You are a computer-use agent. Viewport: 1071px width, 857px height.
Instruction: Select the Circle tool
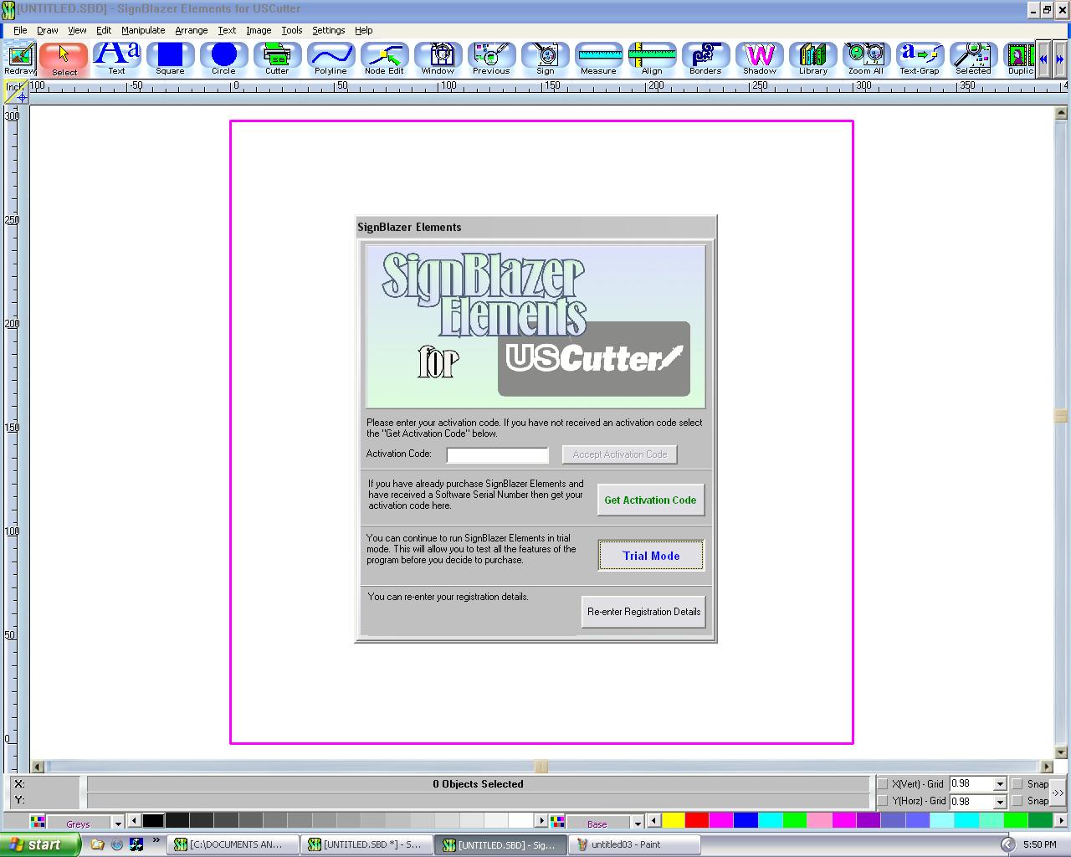tap(223, 56)
